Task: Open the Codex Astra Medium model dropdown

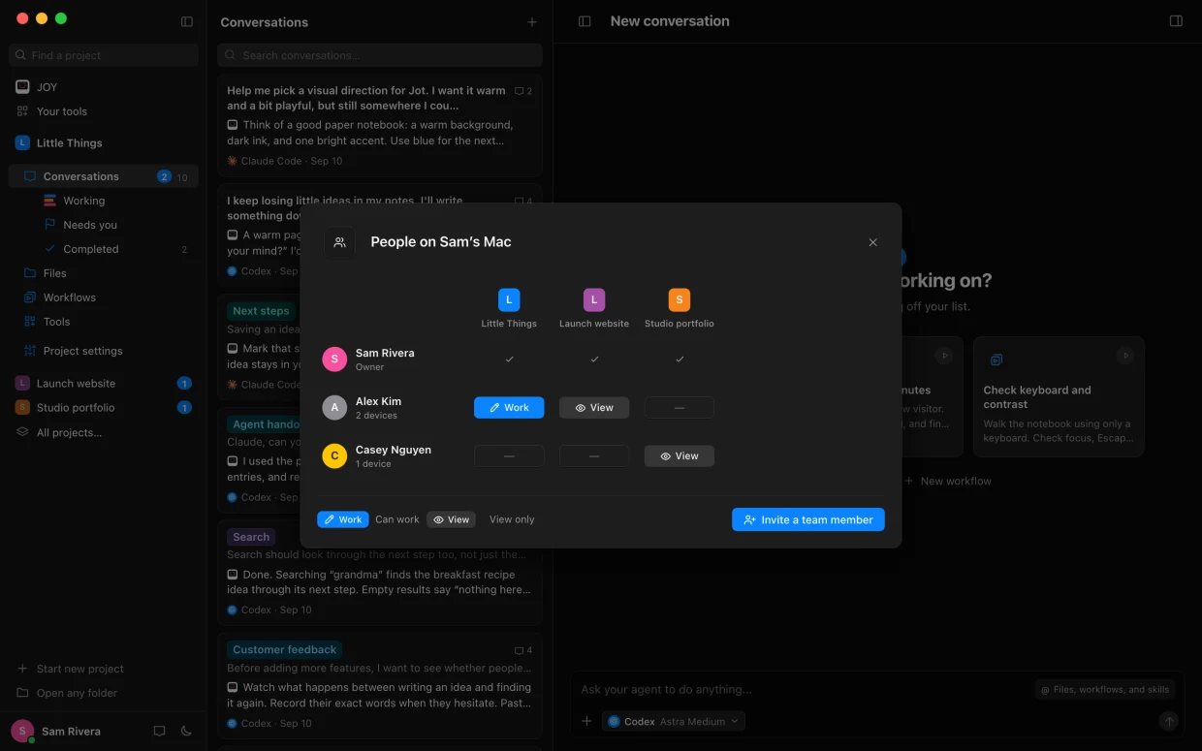Action: click(674, 721)
